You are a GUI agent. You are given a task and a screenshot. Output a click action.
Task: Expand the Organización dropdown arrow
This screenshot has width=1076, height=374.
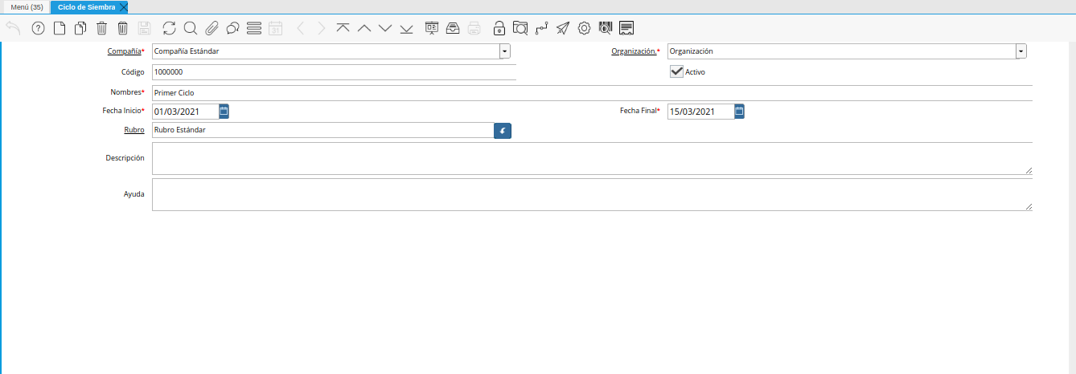(1021, 51)
